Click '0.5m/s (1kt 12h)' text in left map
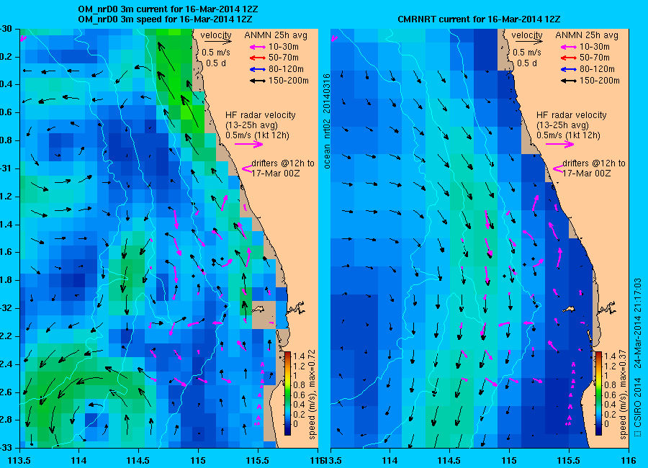The height and width of the screenshot is (468, 648). coord(258,135)
